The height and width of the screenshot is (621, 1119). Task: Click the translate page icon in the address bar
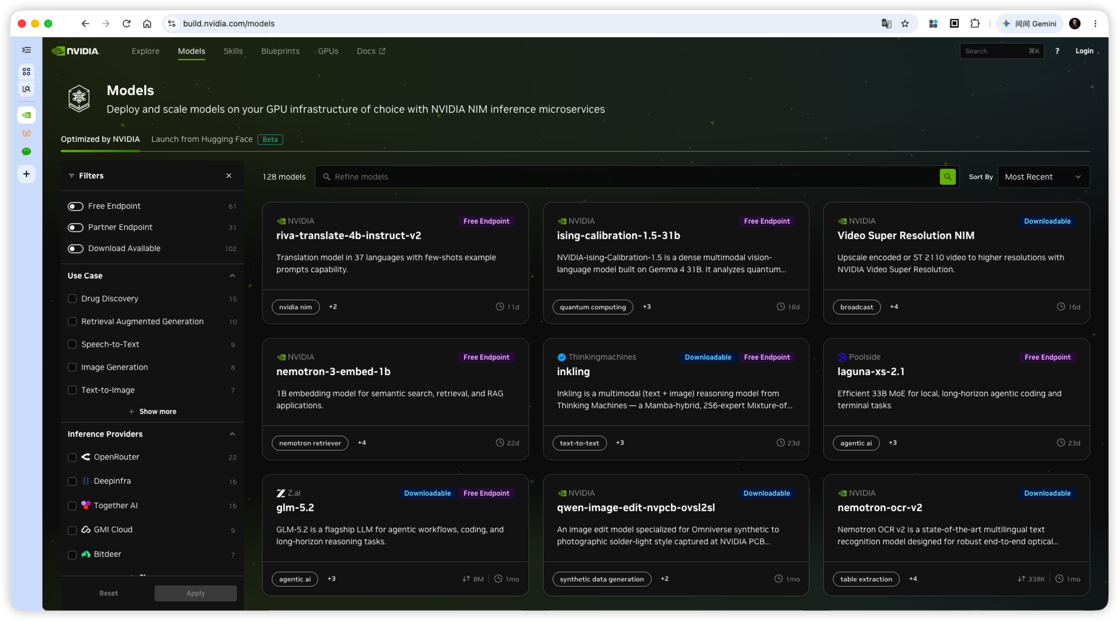click(886, 23)
